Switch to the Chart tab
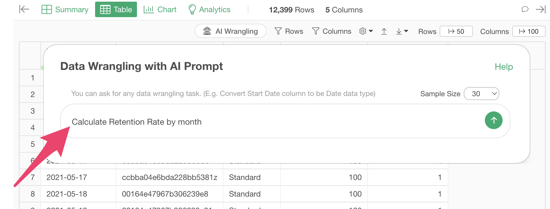This screenshot has height=209, width=550. 160,9
